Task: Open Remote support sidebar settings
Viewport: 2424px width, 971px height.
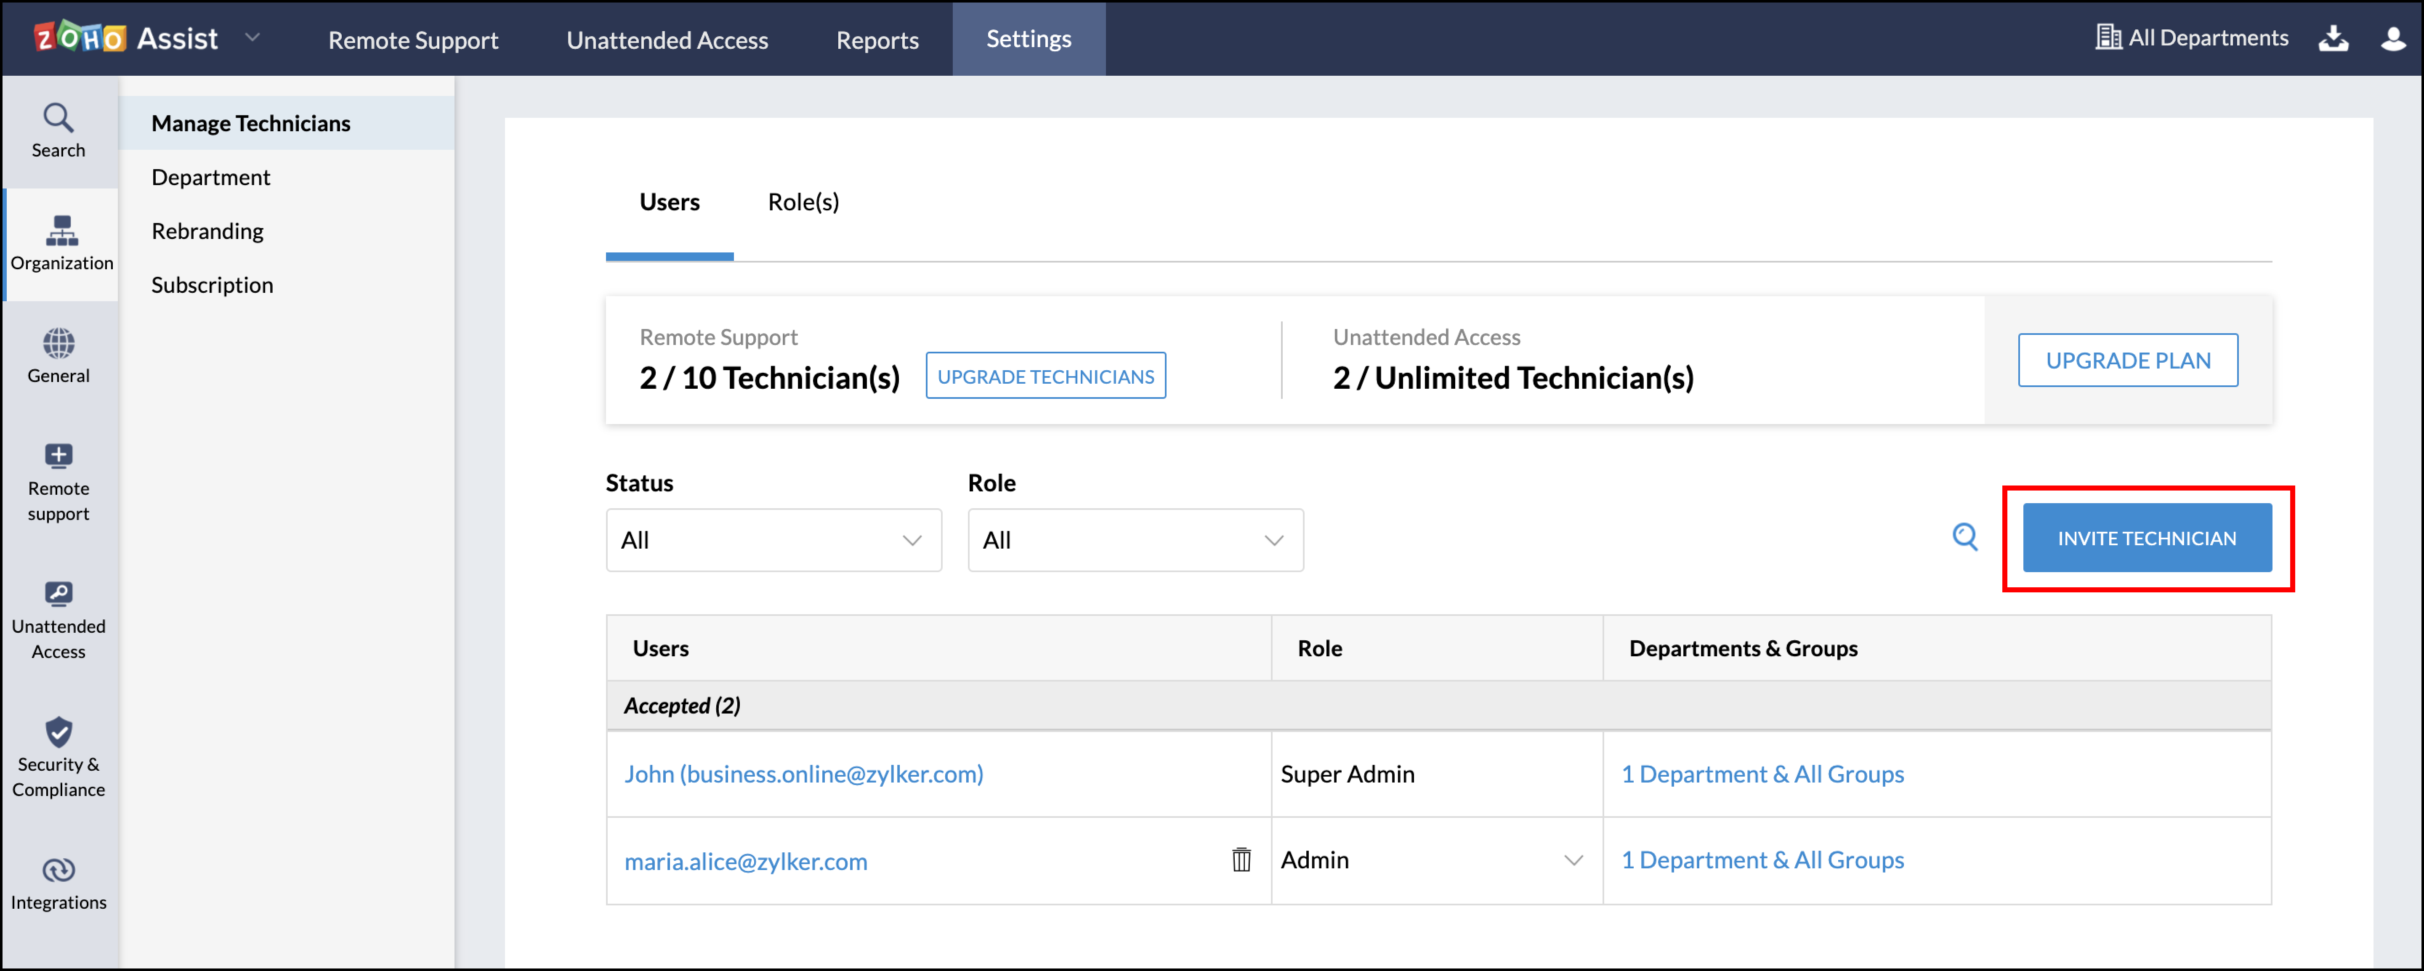Action: (x=58, y=483)
